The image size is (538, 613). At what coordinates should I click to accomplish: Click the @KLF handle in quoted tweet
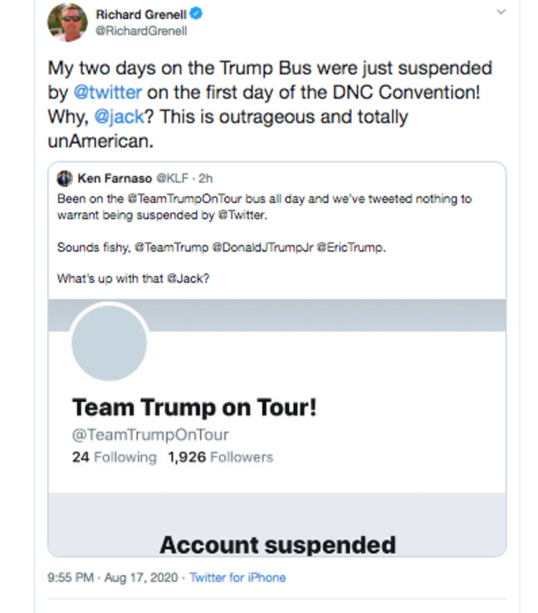click(x=172, y=178)
